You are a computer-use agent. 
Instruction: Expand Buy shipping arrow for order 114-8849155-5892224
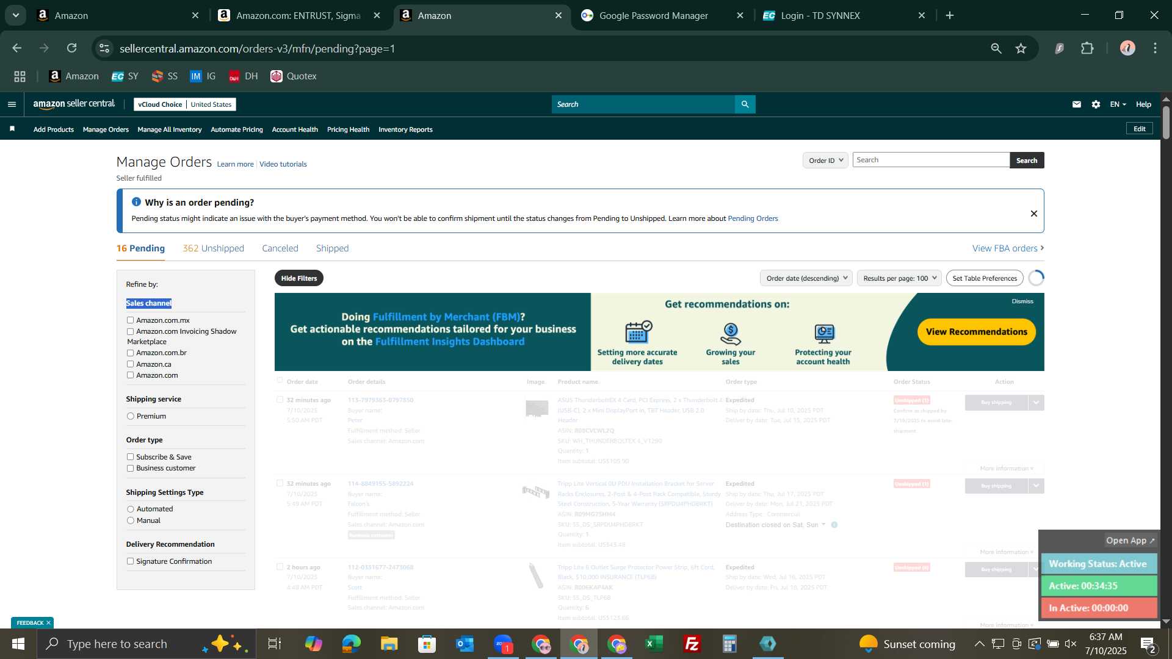click(x=1036, y=486)
